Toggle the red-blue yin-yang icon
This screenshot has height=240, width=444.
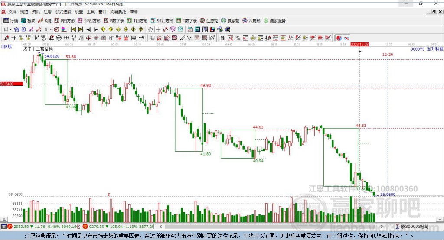339,38
